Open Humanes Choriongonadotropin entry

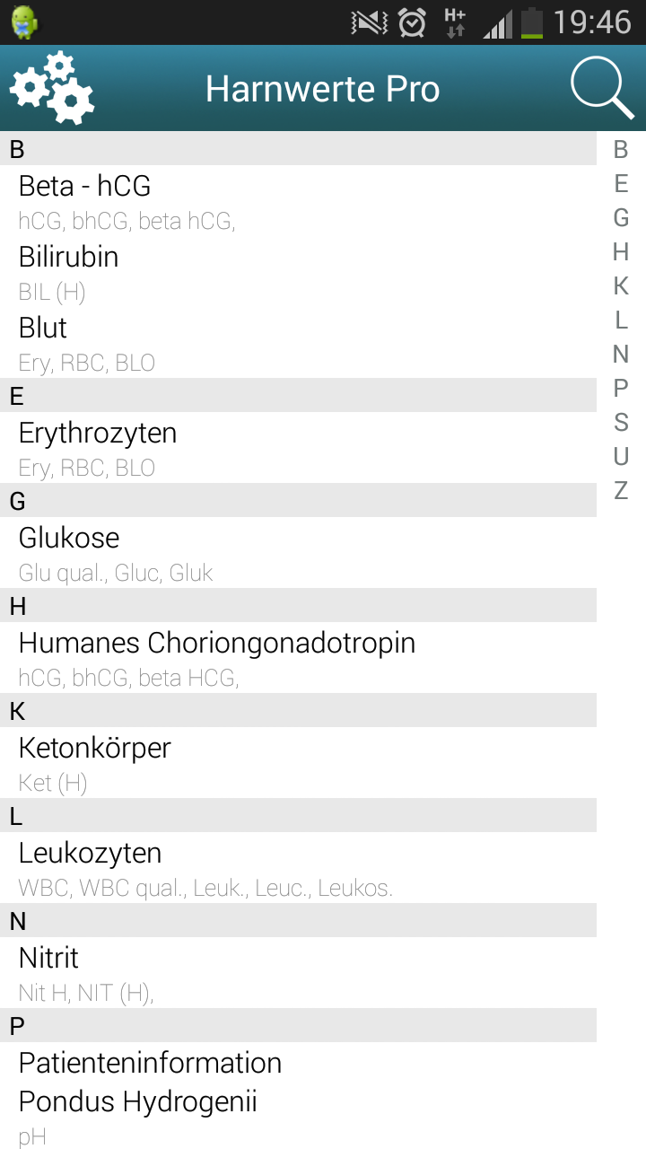(298, 658)
